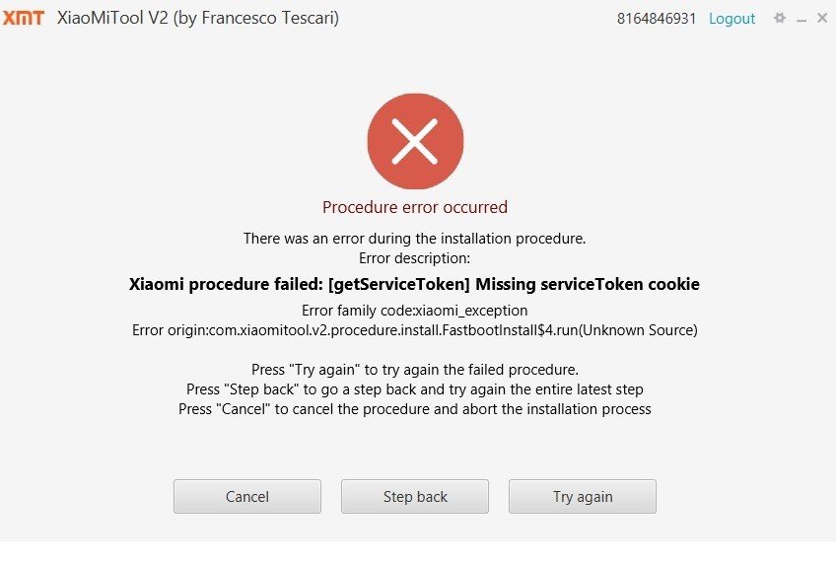Go back with the Step back button

(x=415, y=497)
